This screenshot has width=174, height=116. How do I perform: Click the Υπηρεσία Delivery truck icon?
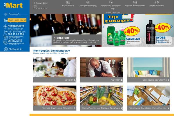157,2
